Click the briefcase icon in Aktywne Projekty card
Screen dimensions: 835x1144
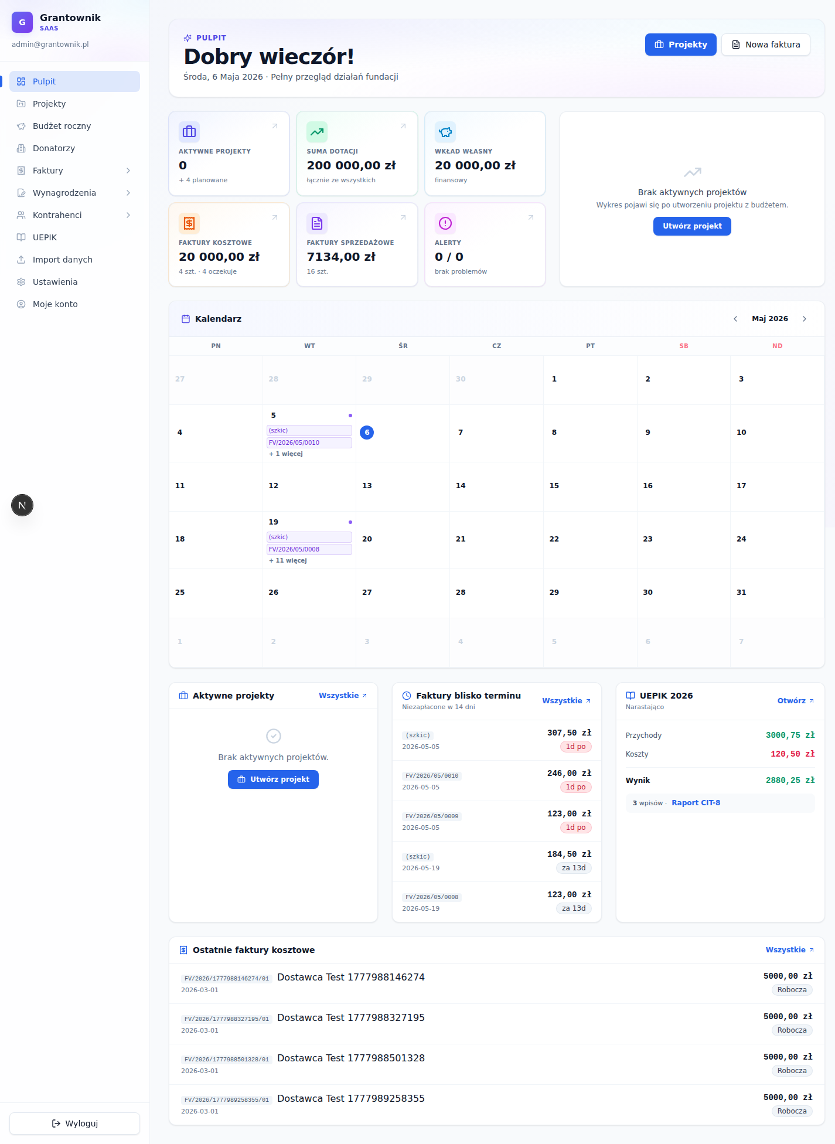tap(189, 132)
